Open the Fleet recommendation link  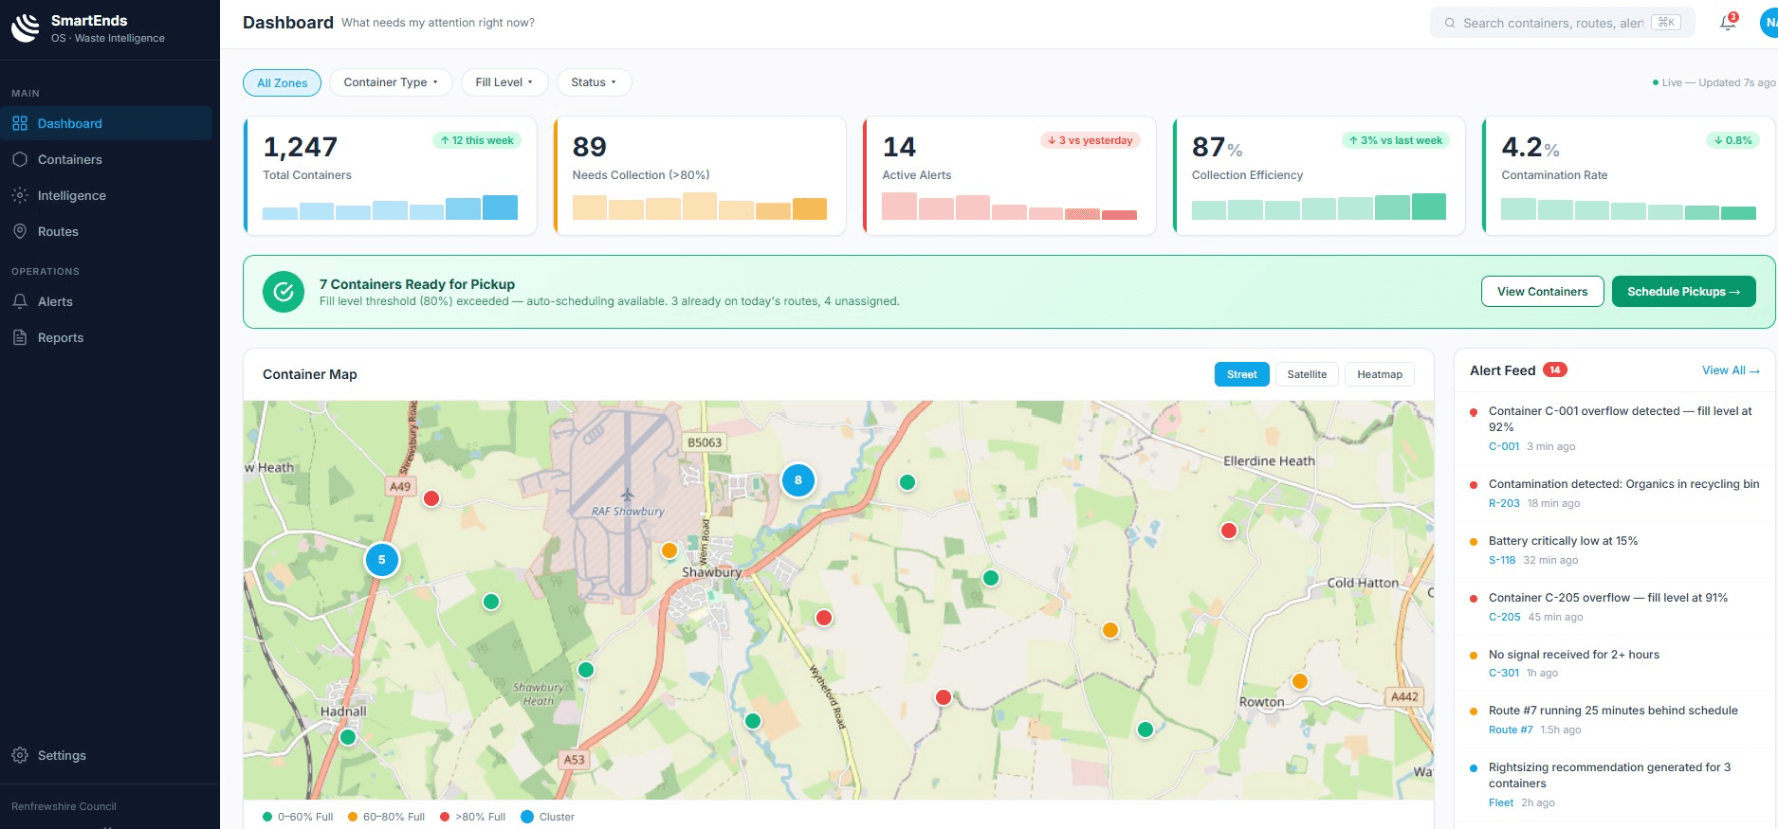pyautogui.click(x=1501, y=802)
